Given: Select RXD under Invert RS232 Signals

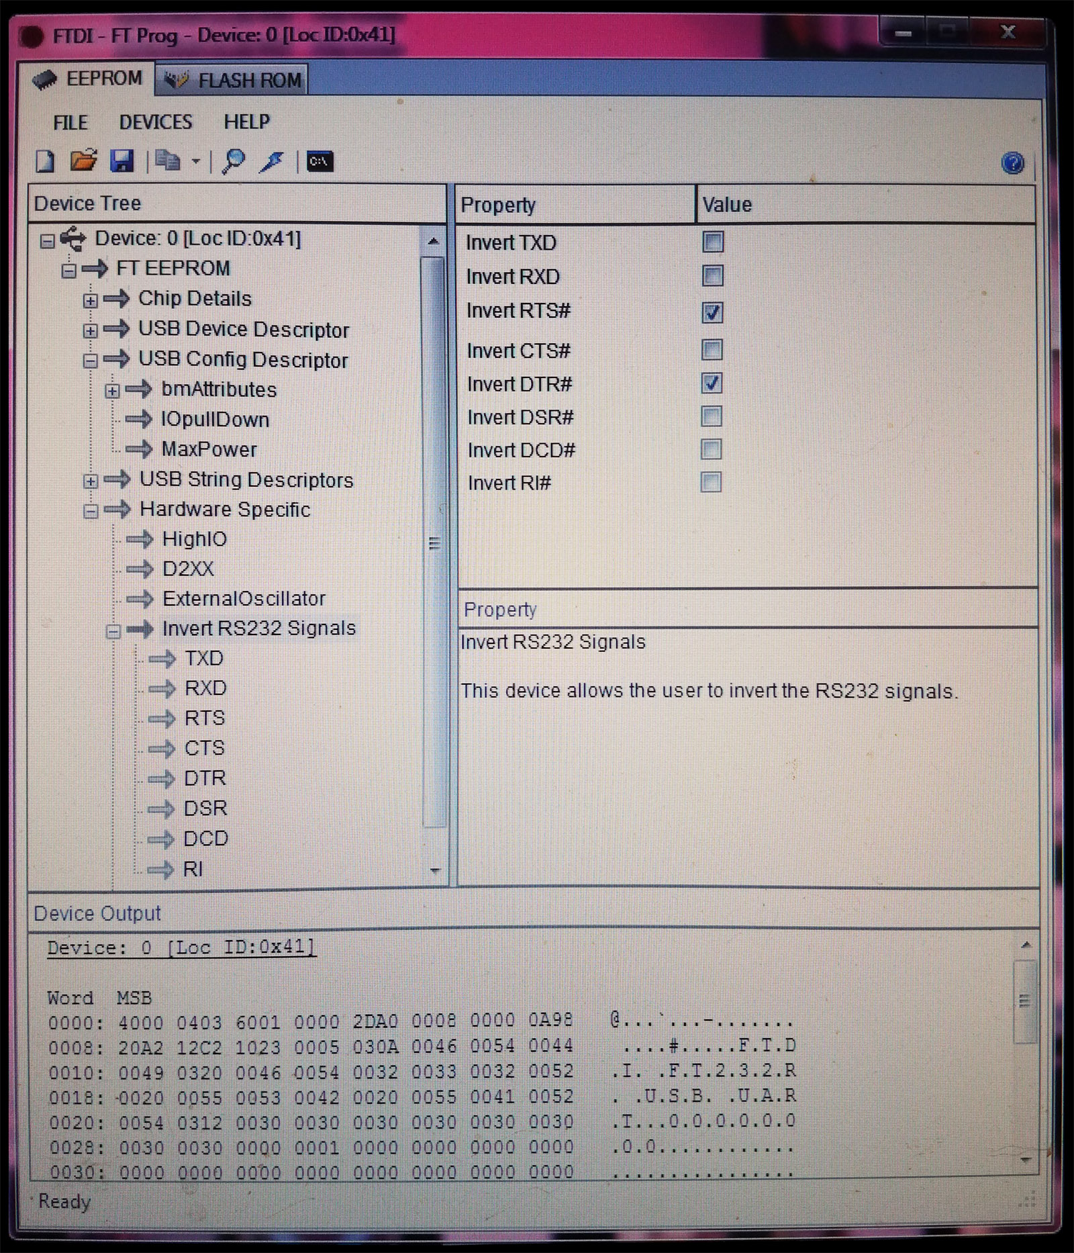Looking at the screenshot, I should pyautogui.click(x=205, y=688).
